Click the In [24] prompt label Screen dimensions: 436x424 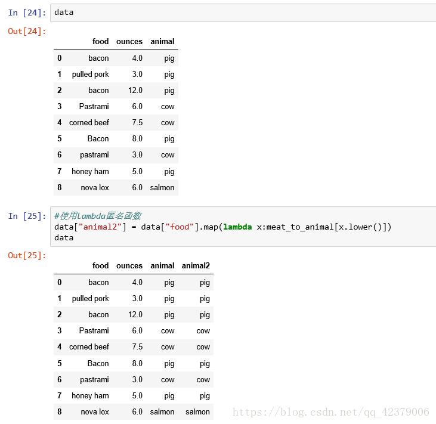[27, 13]
